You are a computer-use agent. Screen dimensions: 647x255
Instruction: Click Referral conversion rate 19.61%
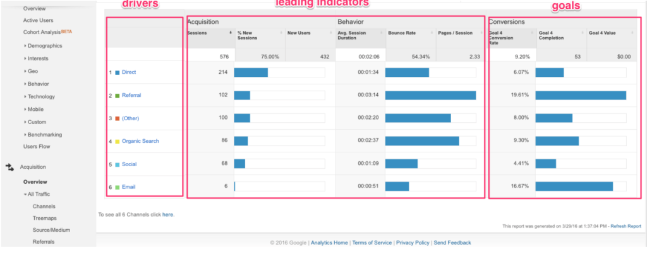point(520,95)
